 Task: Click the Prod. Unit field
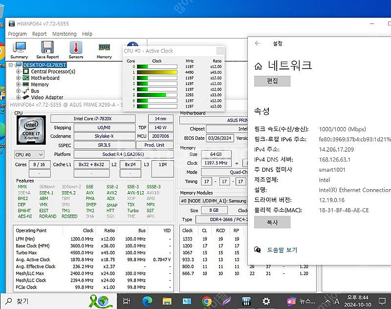[154, 145]
